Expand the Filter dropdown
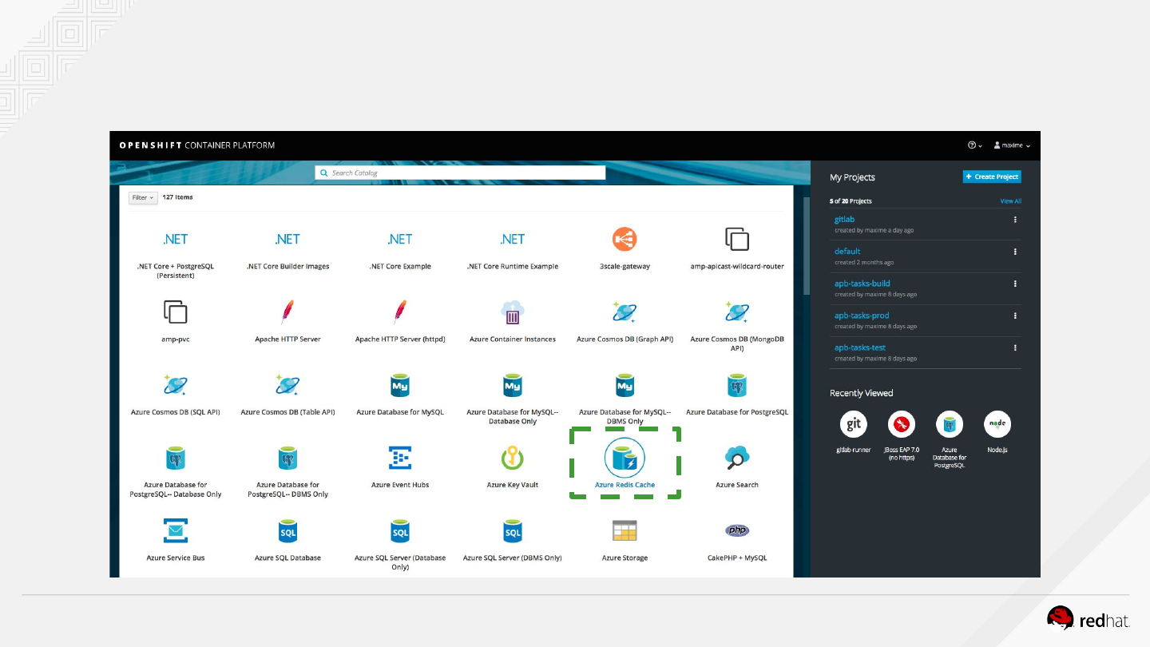The height and width of the screenshot is (647, 1150). [x=143, y=197]
